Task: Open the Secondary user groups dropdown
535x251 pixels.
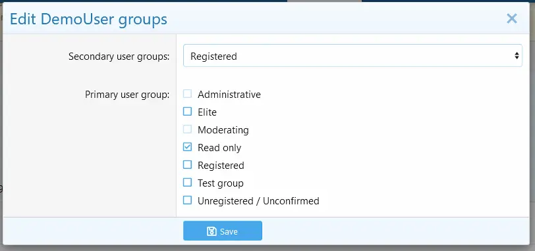Action: click(352, 56)
